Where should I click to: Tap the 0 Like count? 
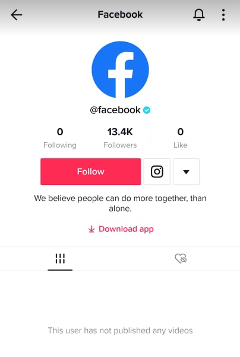(180, 138)
